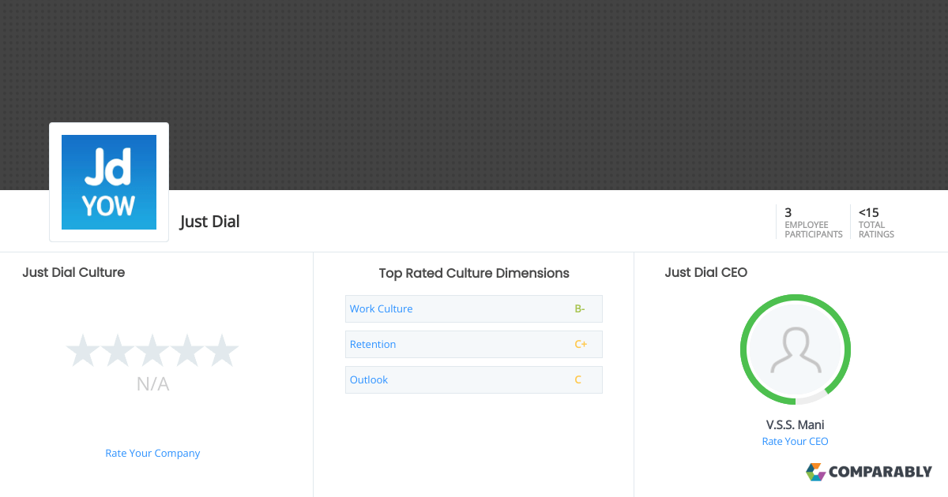Click the Comparably logo icon
This screenshot has height=497, width=948.
[x=815, y=472]
